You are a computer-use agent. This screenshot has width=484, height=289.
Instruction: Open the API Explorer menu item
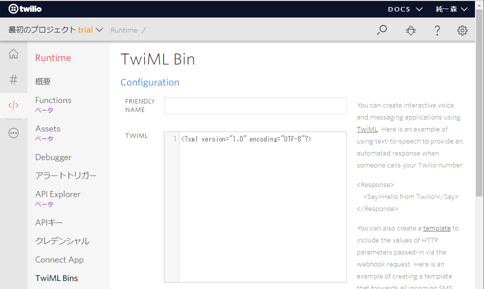tap(58, 194)
